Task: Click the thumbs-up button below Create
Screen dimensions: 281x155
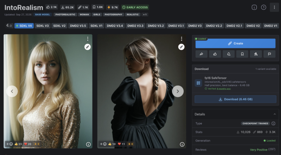Action: tap(215, 54)
